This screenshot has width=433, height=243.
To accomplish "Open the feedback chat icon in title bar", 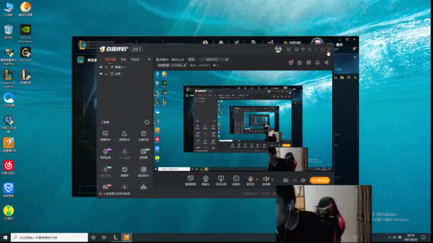I will [x=288, y=49].
